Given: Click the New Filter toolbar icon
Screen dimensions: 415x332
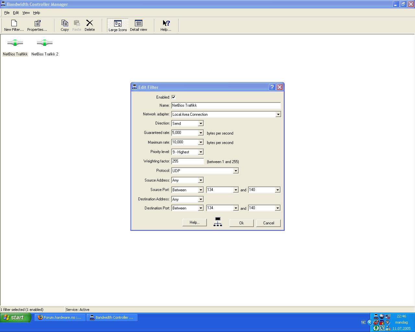Looking at the screenshot, I should point(14,25).
